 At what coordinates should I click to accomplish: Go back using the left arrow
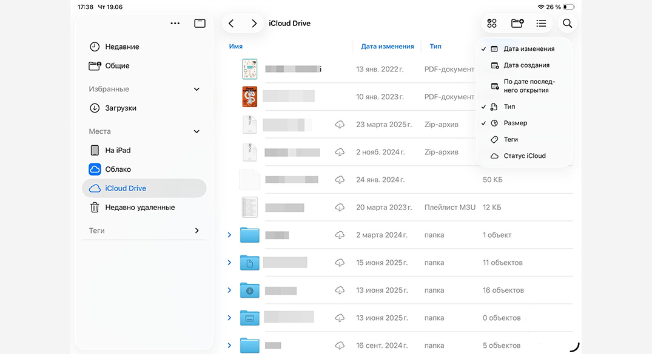click(x=231, y=24)
